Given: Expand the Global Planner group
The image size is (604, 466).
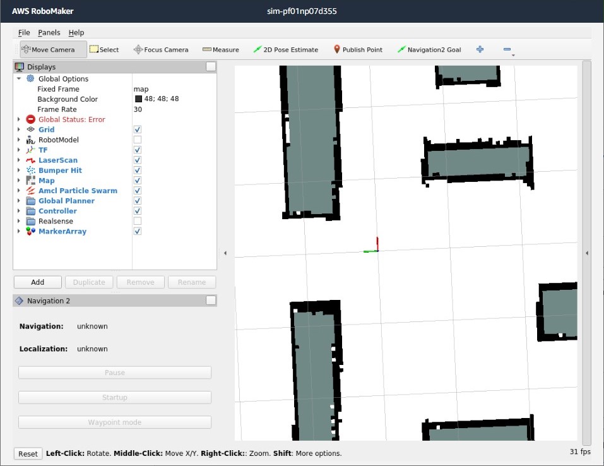Looking at the screenshot, I should (18, 201).
